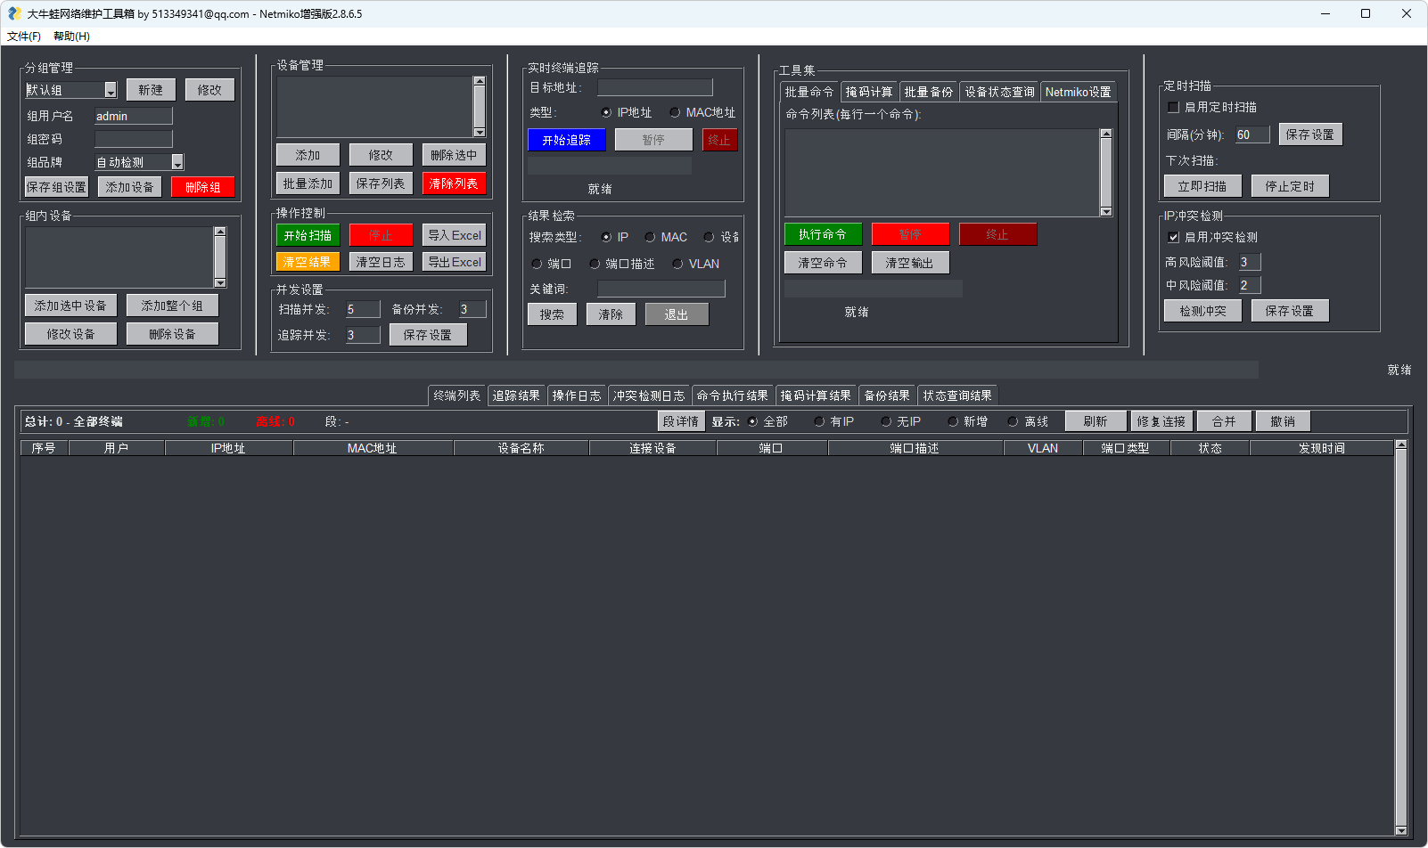The image size is (1428, 848).
Task: Export results with 导出Excel
Action: tap(454, 261)
